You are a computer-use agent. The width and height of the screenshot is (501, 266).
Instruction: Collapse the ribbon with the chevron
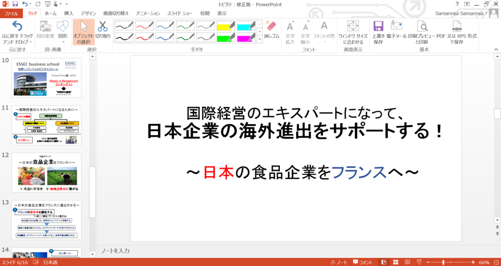(496, 49)
